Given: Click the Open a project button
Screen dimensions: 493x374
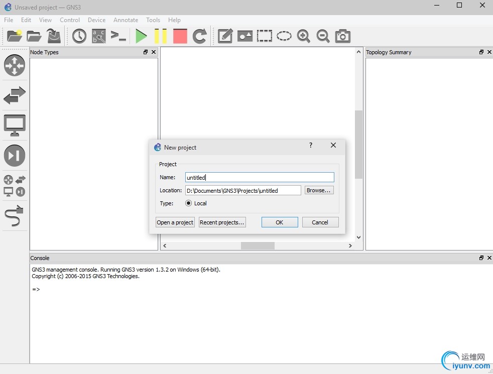Looking at the screenshot, I should tap(175, 222).
